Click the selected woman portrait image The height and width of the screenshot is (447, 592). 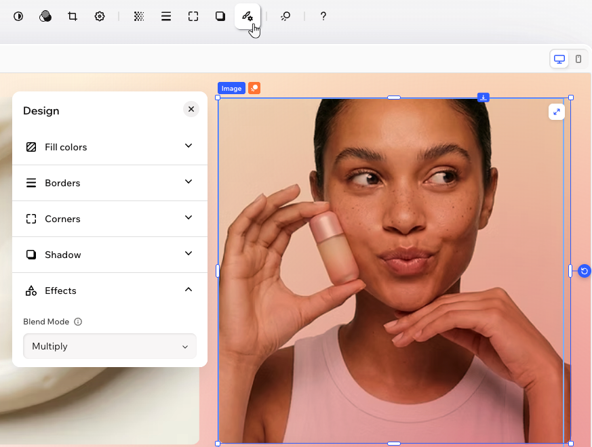[x=394, y=270]
